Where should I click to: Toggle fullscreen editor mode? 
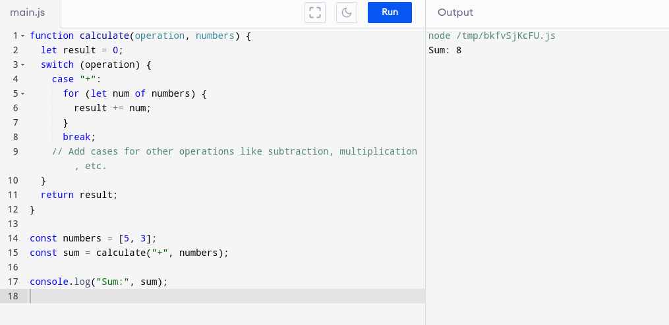(x=315, y=12)
